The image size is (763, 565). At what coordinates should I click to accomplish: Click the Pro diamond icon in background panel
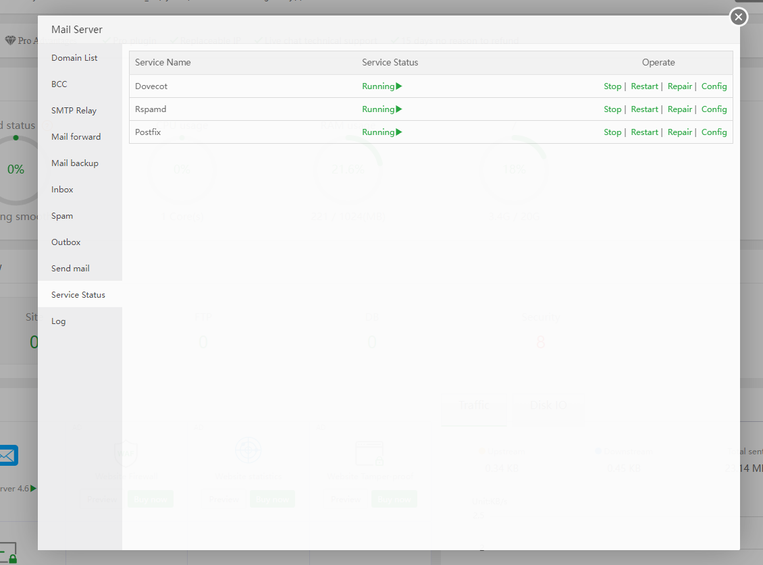point(10,41)
